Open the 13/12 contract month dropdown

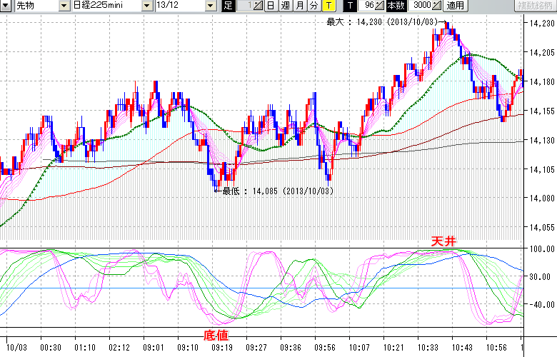210,6
